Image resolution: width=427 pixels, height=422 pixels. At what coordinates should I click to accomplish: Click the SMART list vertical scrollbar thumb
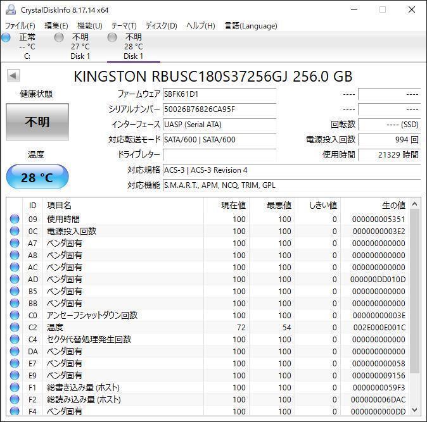tap(414, 292)
